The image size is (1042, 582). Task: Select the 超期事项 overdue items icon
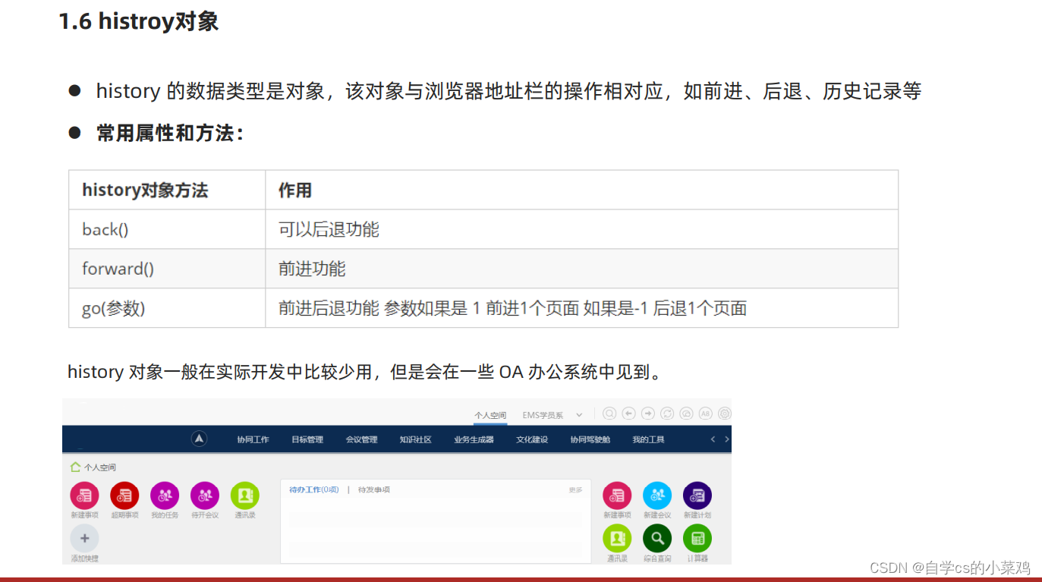click(x=124, y=495)
